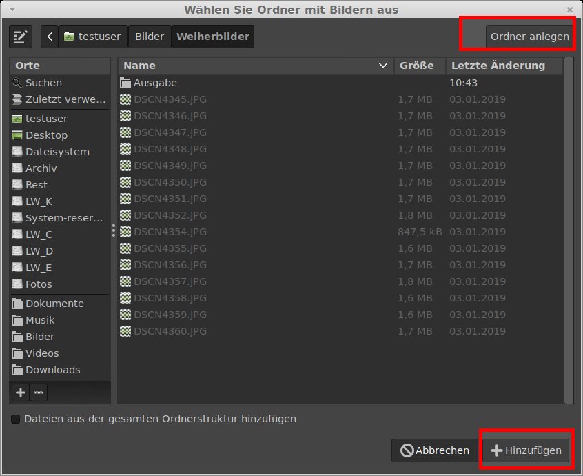
Task: Go to the Musik bookmark
Action: [60, 320]
